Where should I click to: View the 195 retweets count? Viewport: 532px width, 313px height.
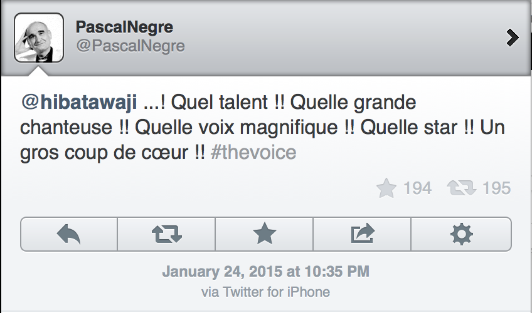[x=497, y=188]
